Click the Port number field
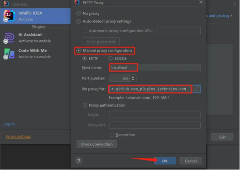 click(120, 78)
